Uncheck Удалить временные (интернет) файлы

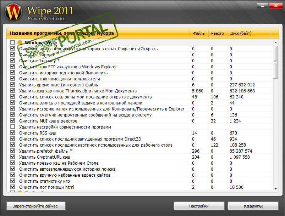tap(12, 85)
